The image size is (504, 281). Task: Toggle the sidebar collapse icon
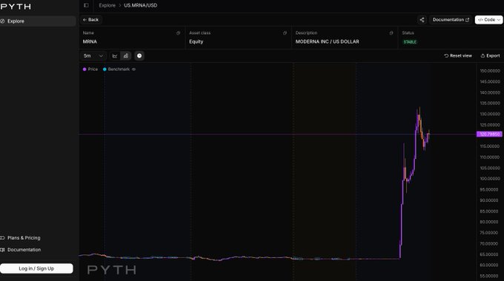point(86,5)
